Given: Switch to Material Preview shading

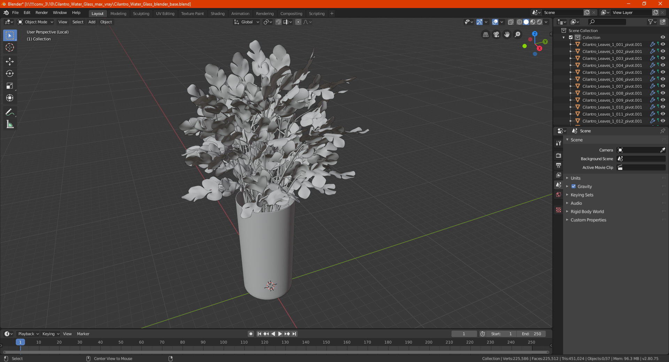Looking at the screenshot, I should 533,22.
